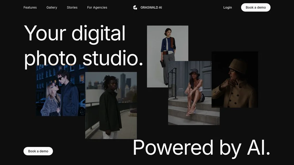Click the black clutch held by sweater model
Viewport: 294px width, 165px height.
(163, 64)
